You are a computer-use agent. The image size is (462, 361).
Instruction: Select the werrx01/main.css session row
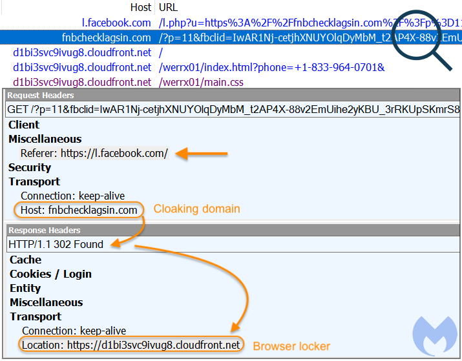(x=82, y=83)
